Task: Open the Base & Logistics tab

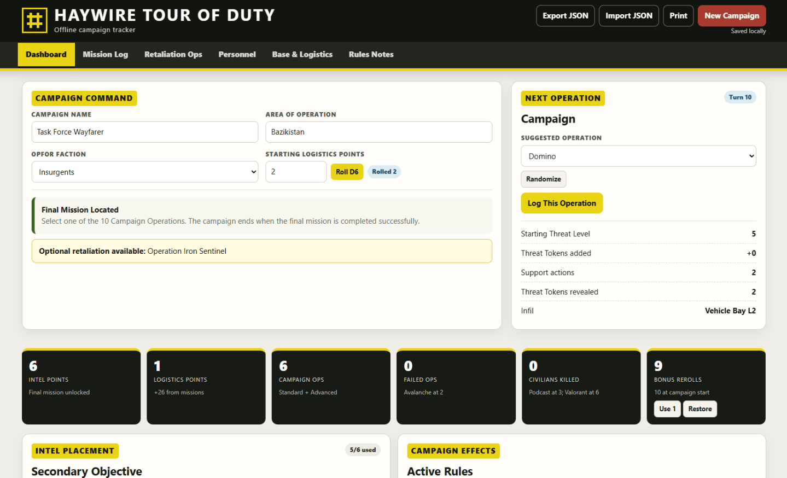Action: (302, 54)
